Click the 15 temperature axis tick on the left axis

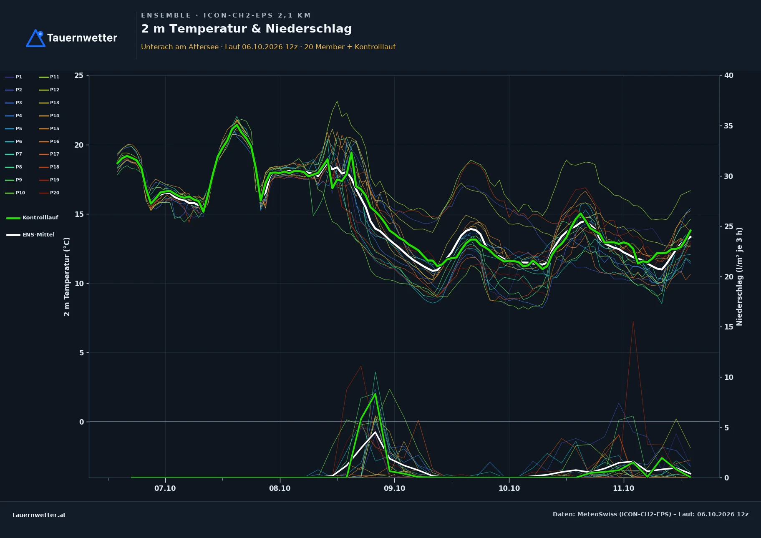coord(79,214)
